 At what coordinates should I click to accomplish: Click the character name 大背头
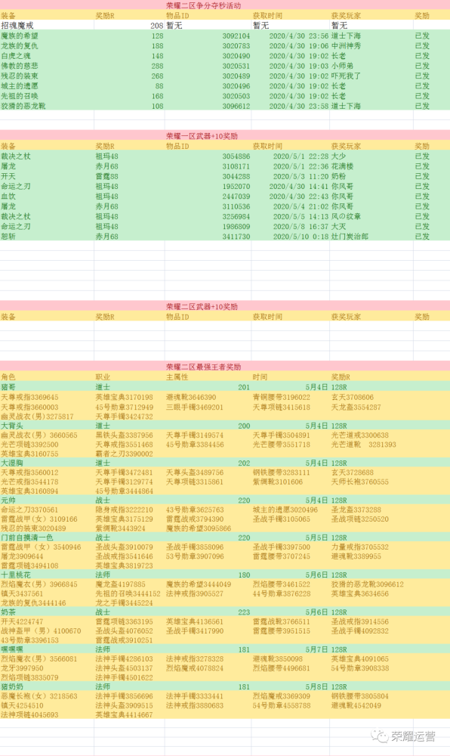coord(12,426)
